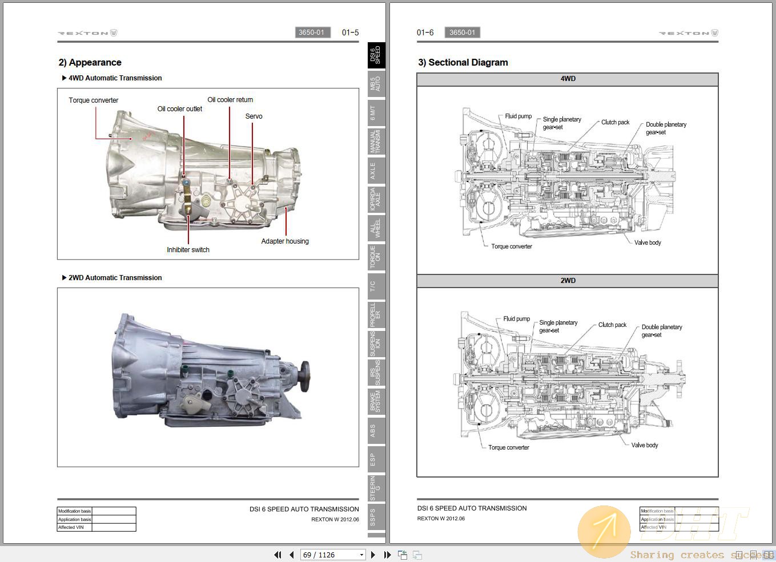Switch to two-page facing view mode

point(767,555)
